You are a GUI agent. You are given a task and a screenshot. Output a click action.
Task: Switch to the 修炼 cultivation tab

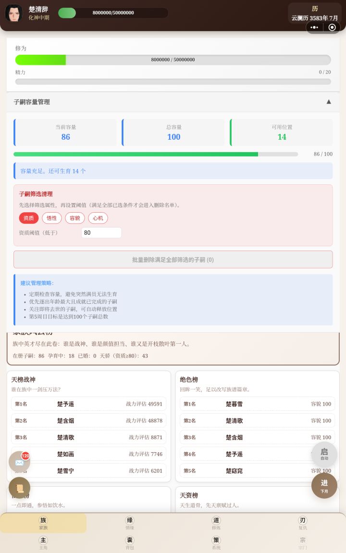pyautogui.click(x=216, y=523)
